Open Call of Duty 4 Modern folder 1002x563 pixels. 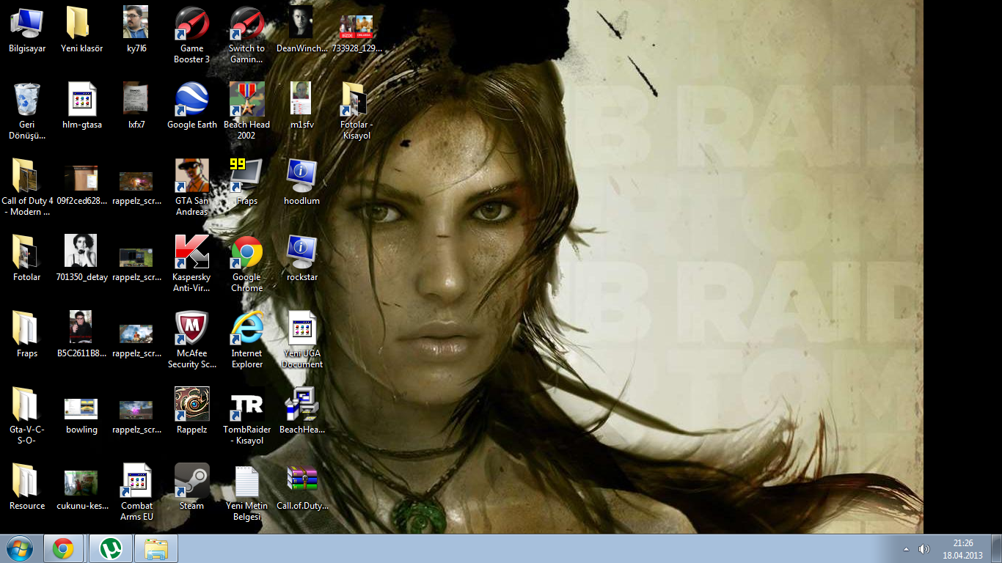pyautogui.click(x=27, y=187)
